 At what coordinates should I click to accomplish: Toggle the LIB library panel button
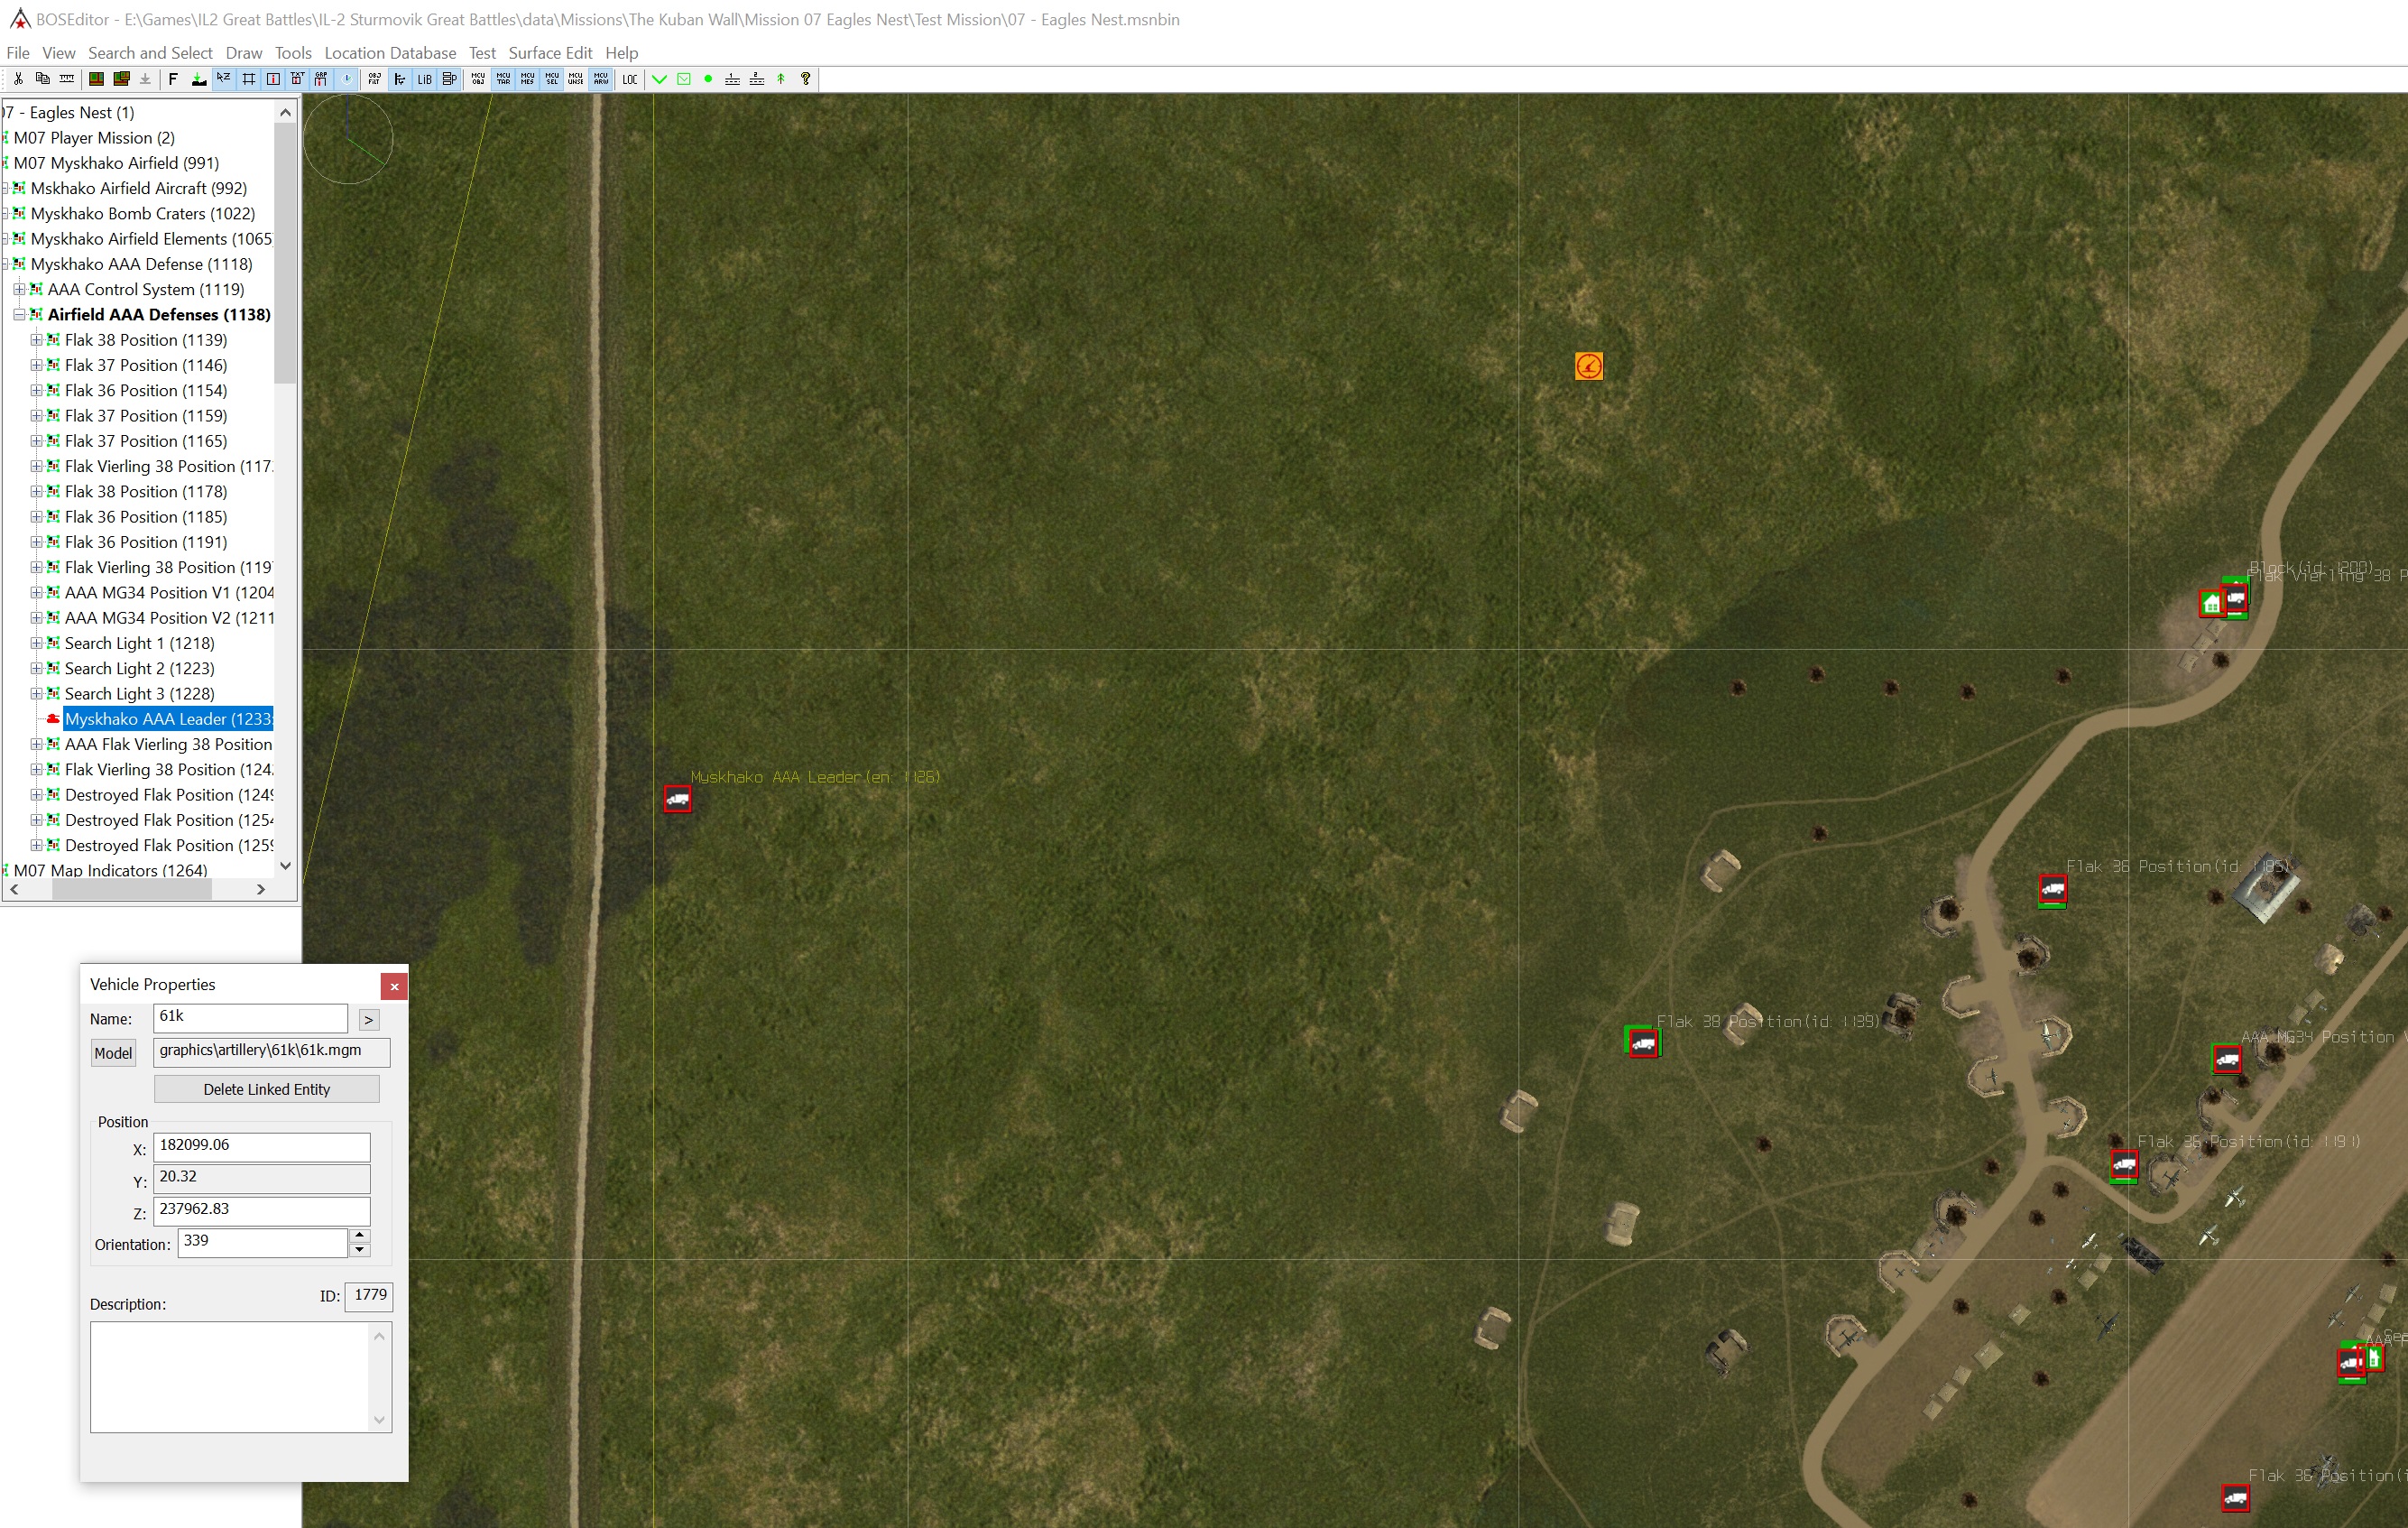coord(424,79)
